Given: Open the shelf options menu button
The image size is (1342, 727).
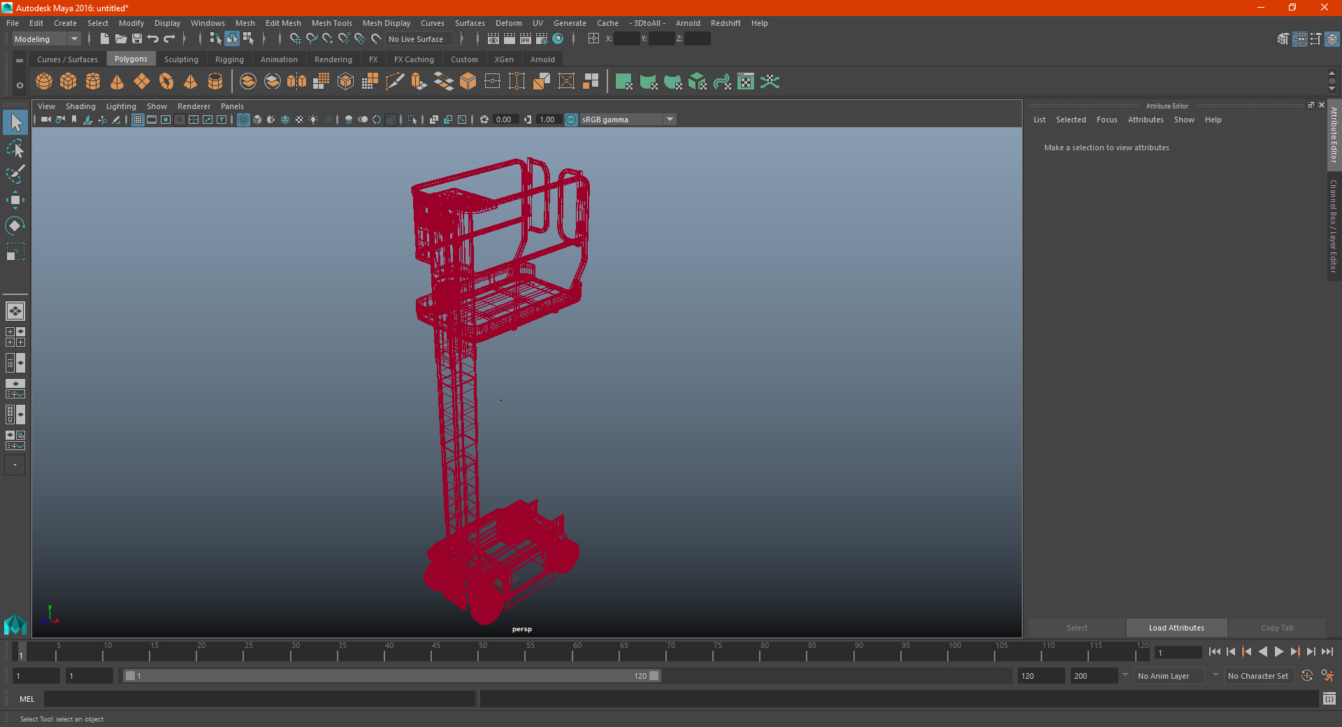Looking at the screenshot, I should (20, 85).
